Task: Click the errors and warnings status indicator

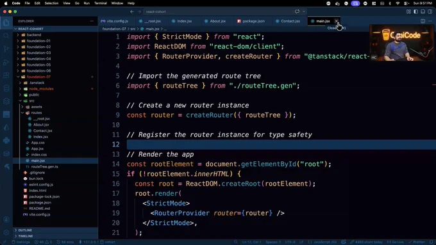Action: [43, 242]
